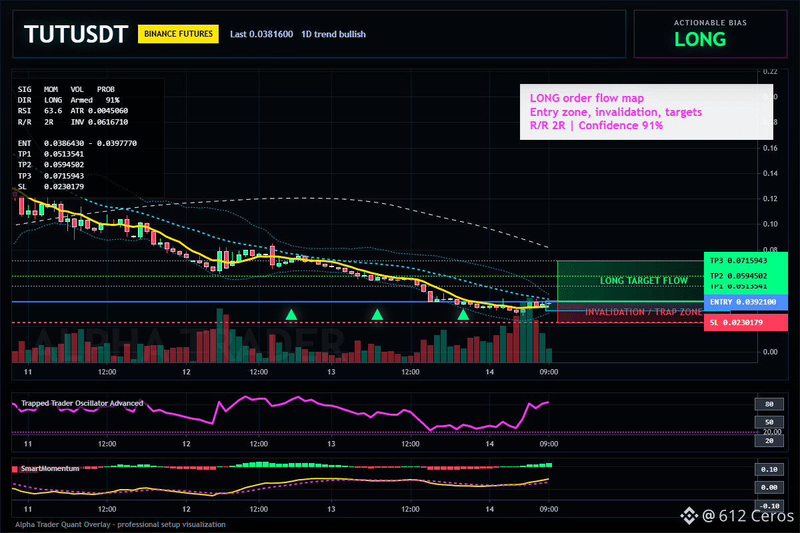Click TP2 0.0594502 in the stats panel
800x533 pixels.
[51, 164]
